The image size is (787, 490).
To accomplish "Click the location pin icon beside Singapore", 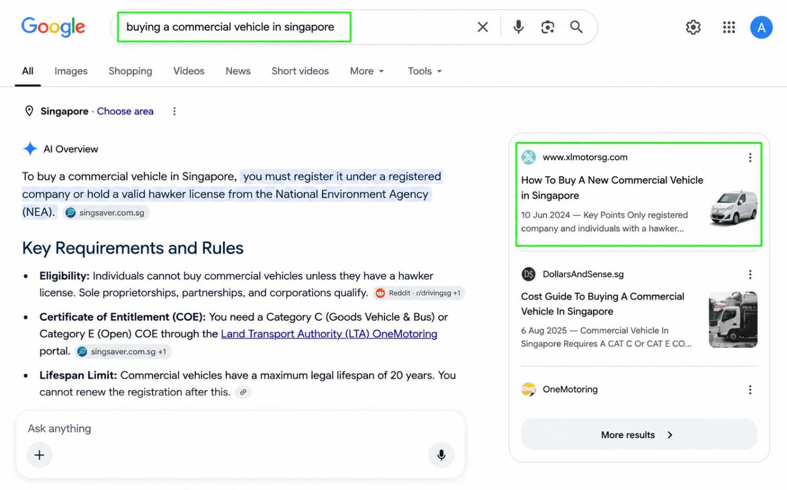I will pos(29,111).
